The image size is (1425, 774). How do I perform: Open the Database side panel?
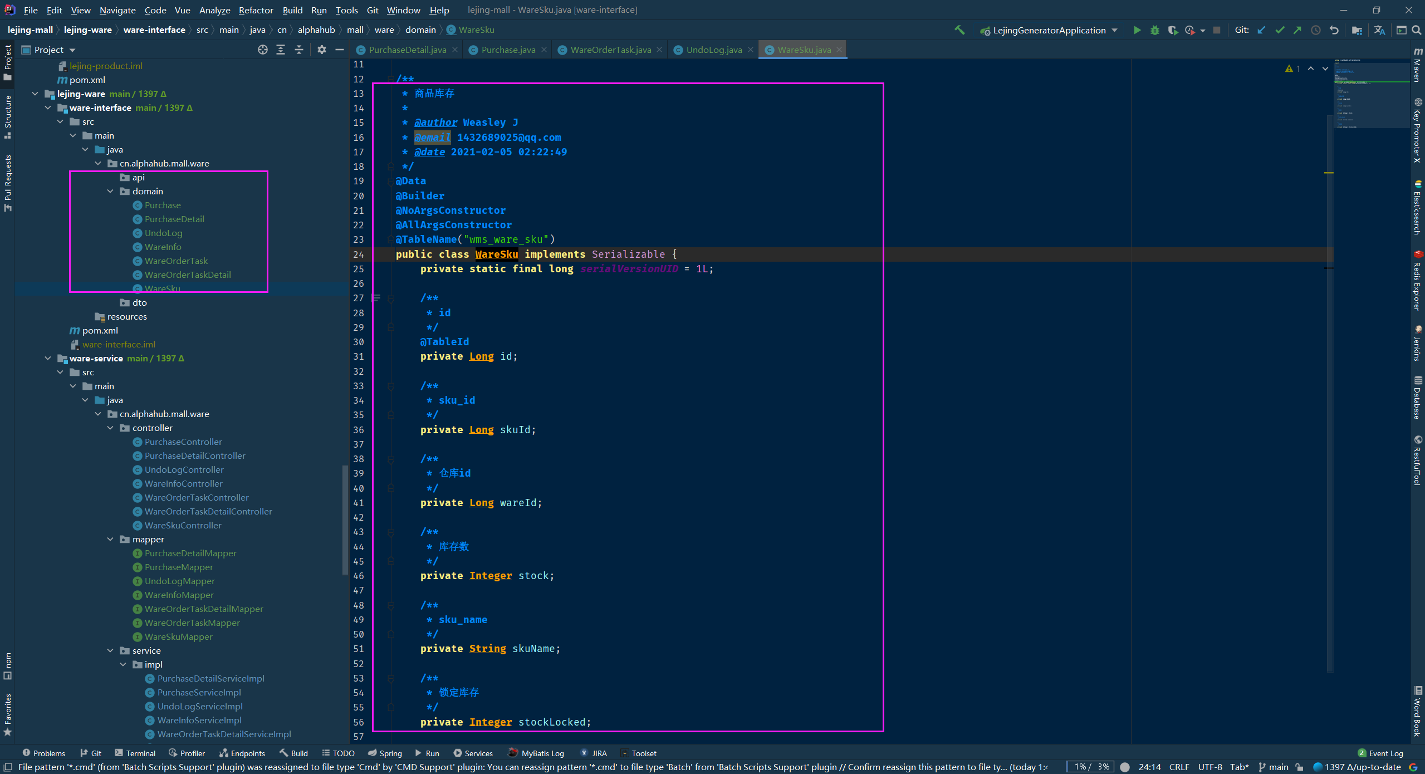coord(1418,398)
